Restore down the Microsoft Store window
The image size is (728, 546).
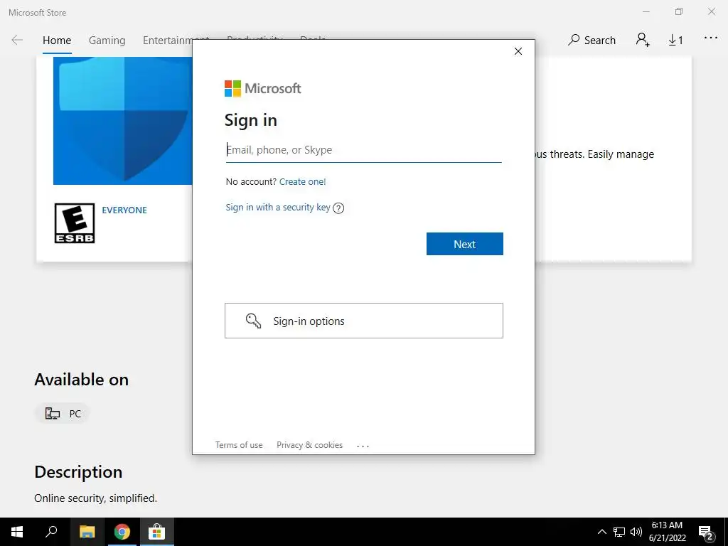coord(679,11)
